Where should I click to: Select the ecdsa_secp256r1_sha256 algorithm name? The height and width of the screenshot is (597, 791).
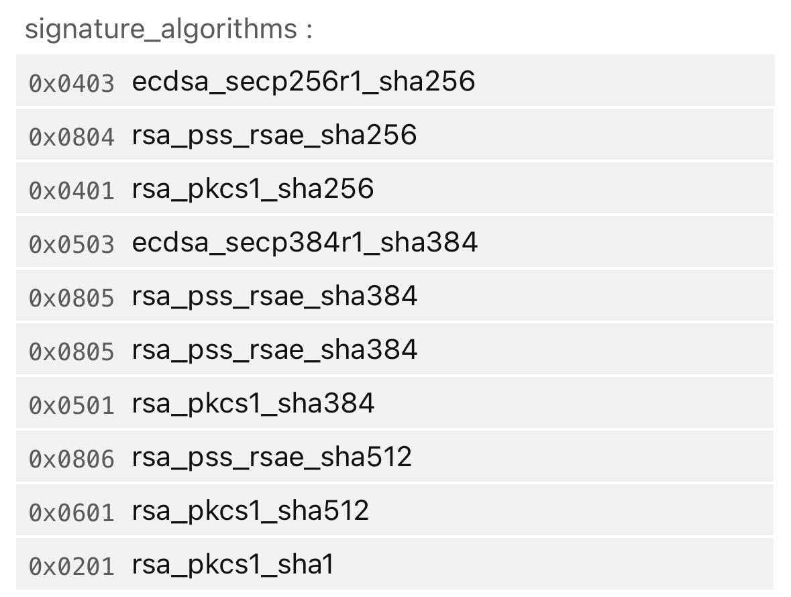coord(303,82)
